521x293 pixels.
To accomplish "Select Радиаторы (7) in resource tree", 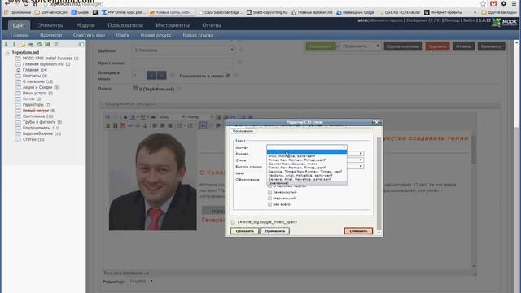I will (36, 105).
